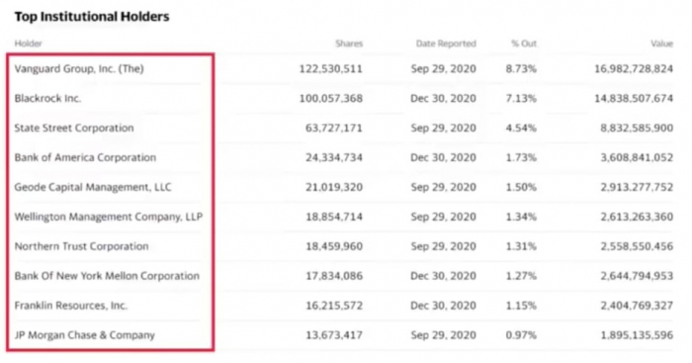Click JP Morgan date Sep 29, 2020
This screenshot has width=692, height=363.
(444, 335)
